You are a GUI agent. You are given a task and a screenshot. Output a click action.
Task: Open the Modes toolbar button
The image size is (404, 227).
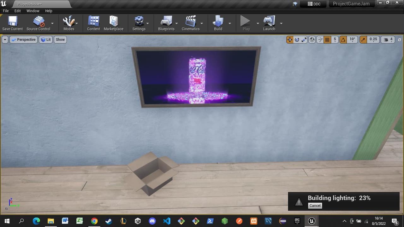point(68,23)
